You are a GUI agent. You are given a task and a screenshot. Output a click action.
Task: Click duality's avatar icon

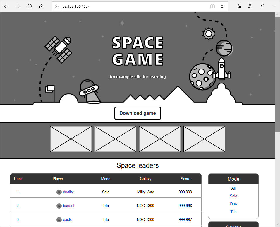[59, 192]
